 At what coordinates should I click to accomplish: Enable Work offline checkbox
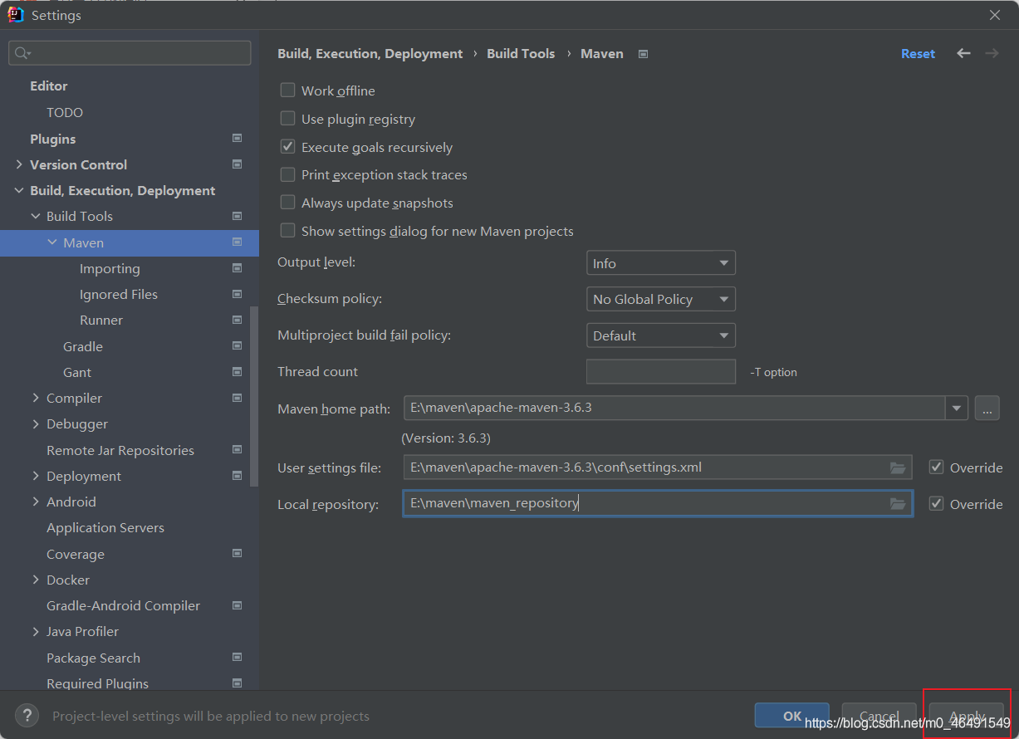coord(287,91)
